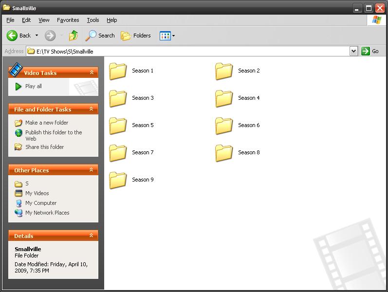The image size is (388, 292).
Task: Open the Favorites menu
Action: click(x=68, y=20)
